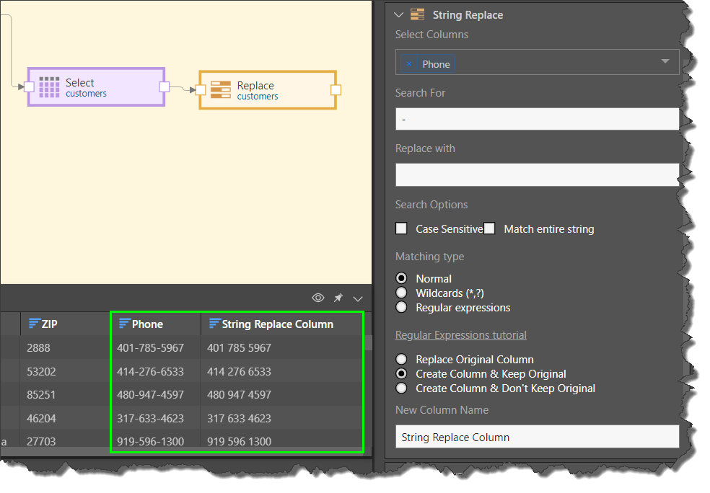Enable the Case Sensitive checkbox

pos(402,228)
